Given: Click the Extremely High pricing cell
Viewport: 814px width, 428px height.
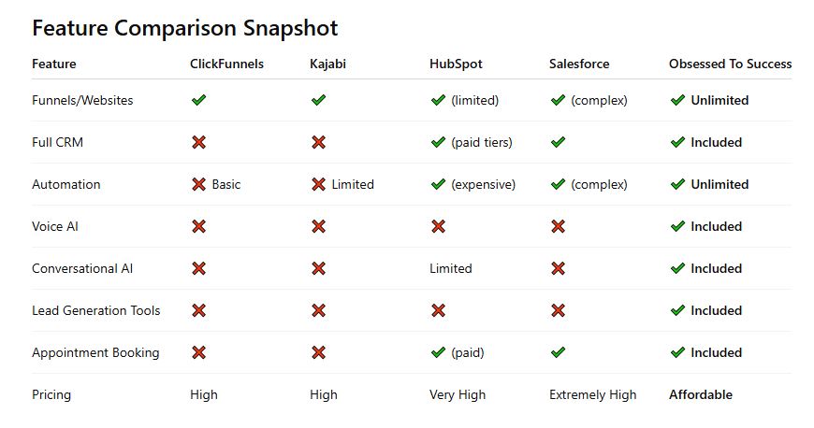Looking at the screenshot, I should coord(593,394).
